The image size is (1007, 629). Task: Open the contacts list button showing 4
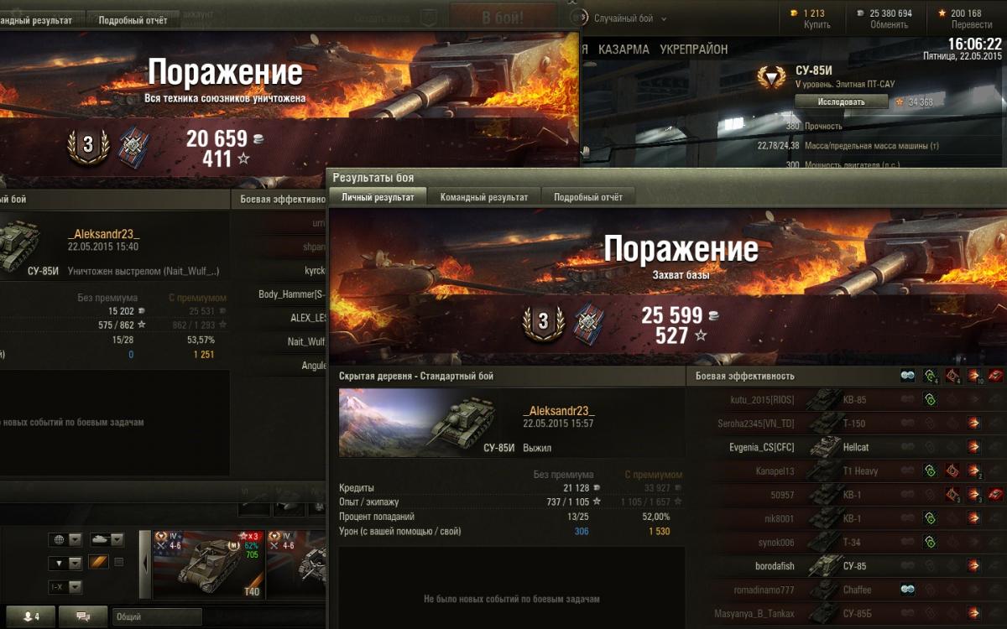click(31, 616)
